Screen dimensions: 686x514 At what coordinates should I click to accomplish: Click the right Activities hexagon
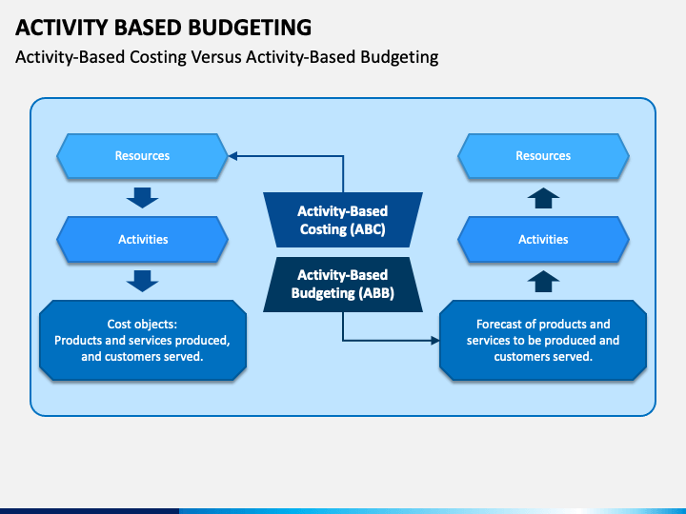(543, 239)
